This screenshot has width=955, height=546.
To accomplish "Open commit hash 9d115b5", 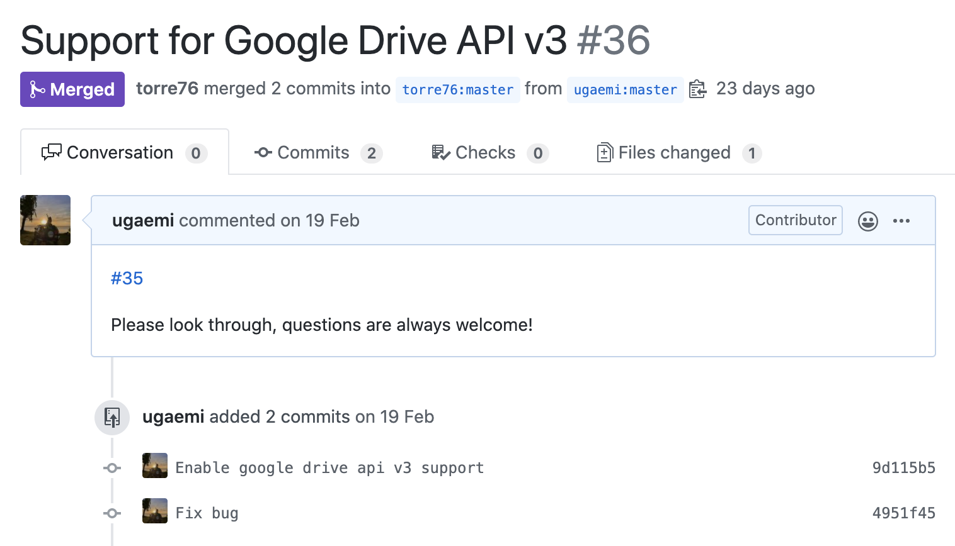I will [x=904, y=468].
